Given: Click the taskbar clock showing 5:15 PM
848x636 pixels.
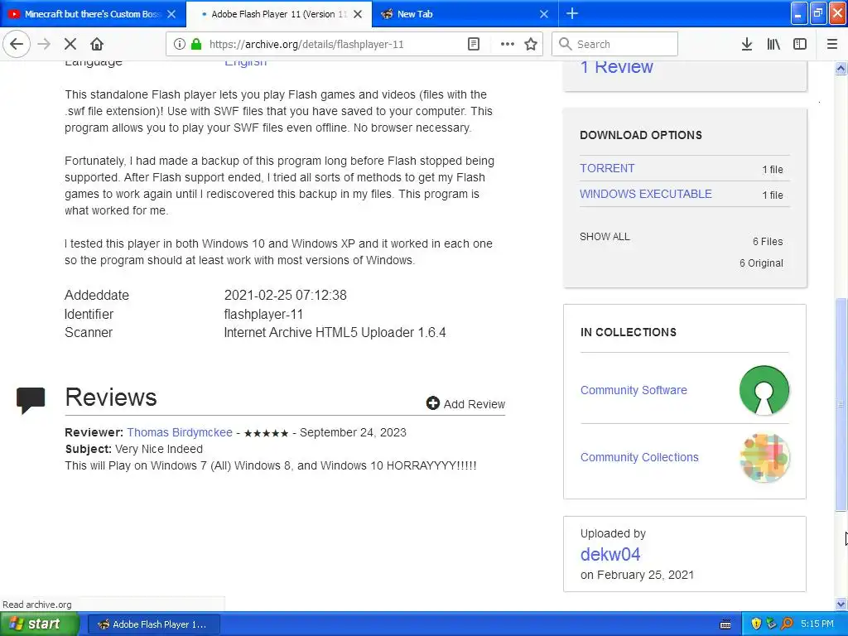Looking at the screenshot, I should coord(817,624).
